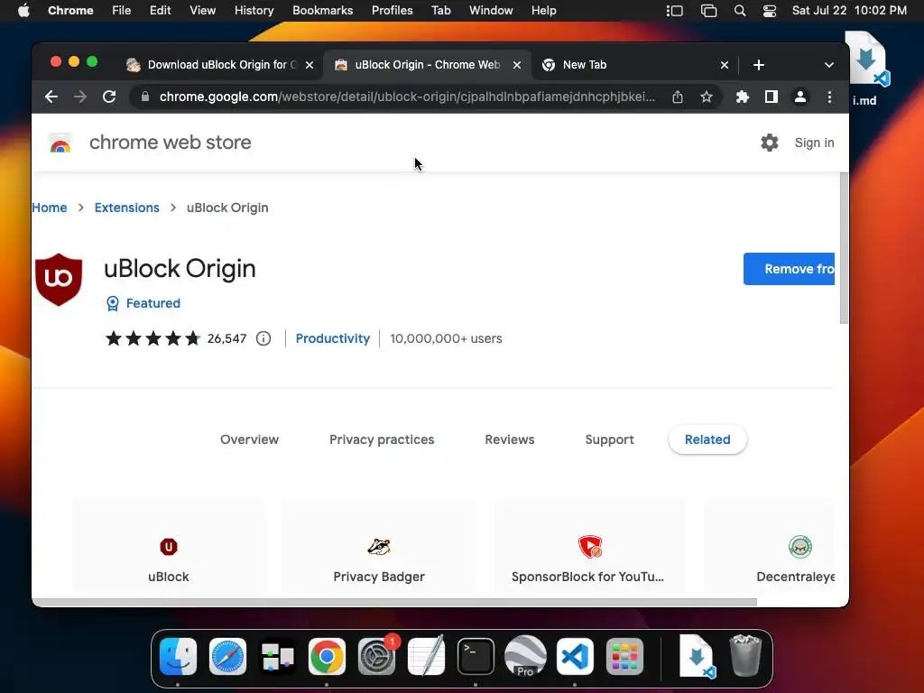Open macOS Control Center
This screenshot has height=693, width=924.
point(769,11)
